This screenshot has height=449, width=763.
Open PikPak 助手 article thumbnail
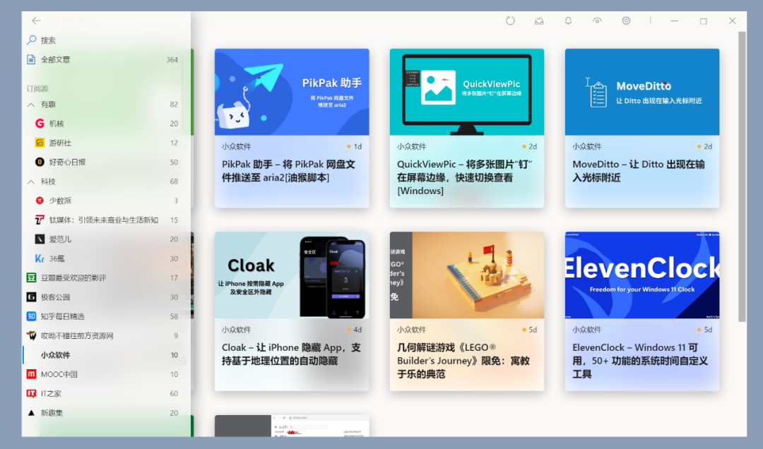[292, 92]
